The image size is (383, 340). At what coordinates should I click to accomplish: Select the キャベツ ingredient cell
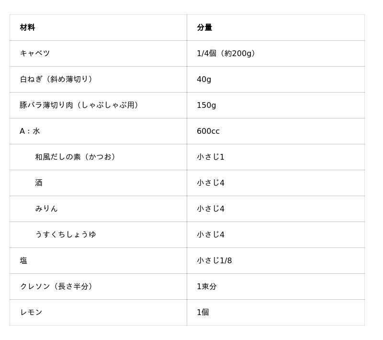(x=35, y=54)
